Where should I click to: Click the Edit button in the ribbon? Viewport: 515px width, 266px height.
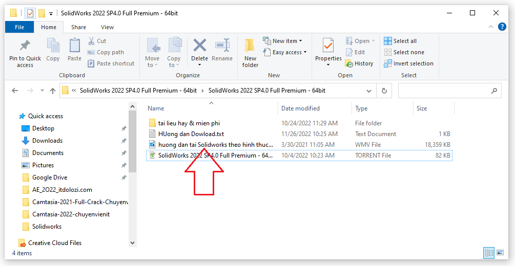(355, 52)
